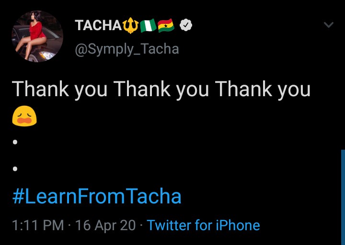Click the first "Thank" word in tweet
Viewport: 345px width, 245px height.
click(39, 89)
